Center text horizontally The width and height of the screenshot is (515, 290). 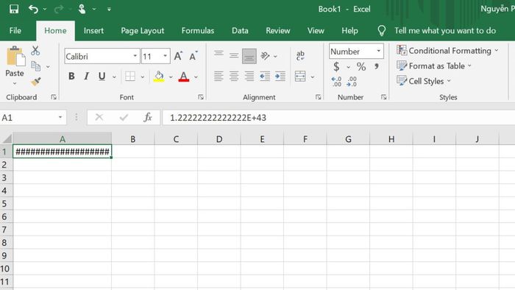pos(234,77)
